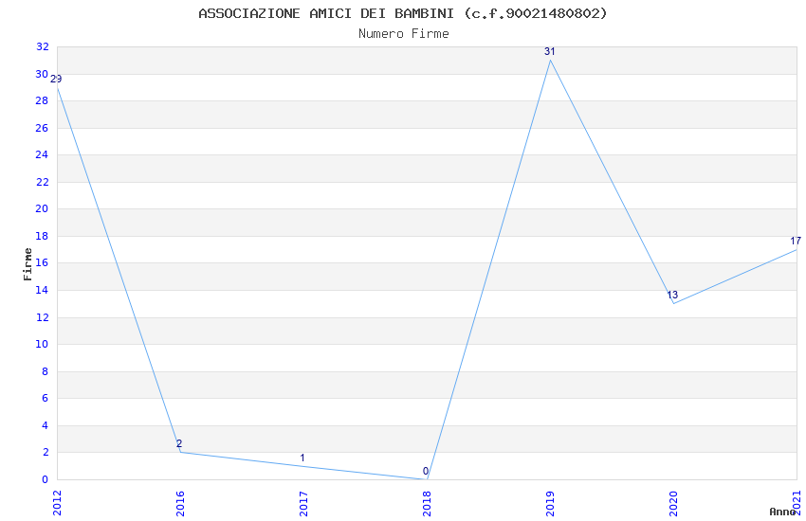Click the data point value 0 for 2018
Image resolution: width=806 pixels, height=521 pixels.
(x=426, y=471)
